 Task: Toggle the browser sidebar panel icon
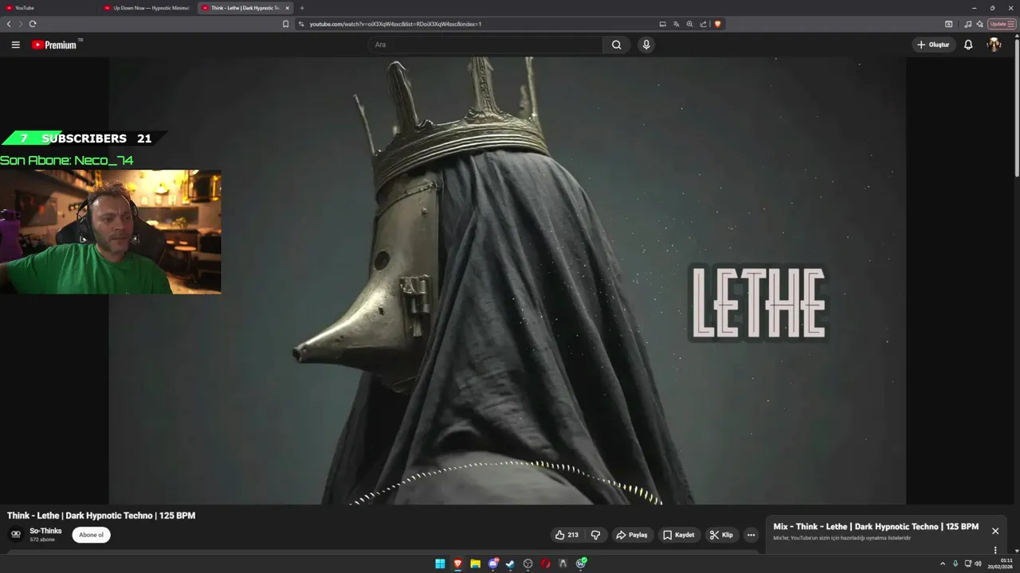(x=948, y=24)
